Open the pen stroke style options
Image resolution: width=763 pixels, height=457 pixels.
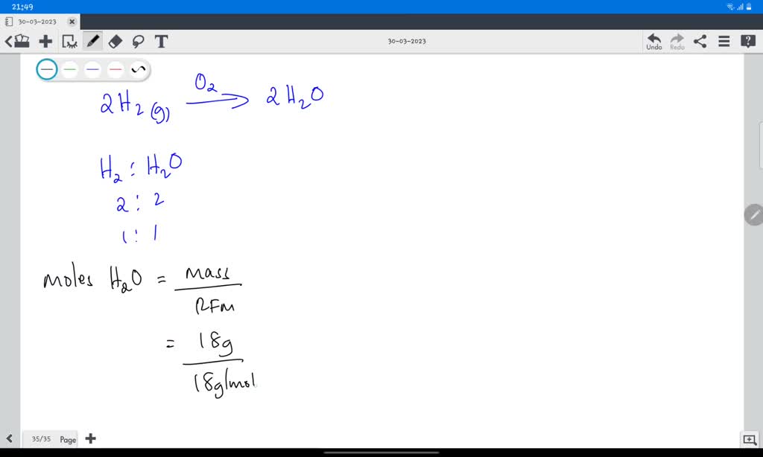coord(138,69)
